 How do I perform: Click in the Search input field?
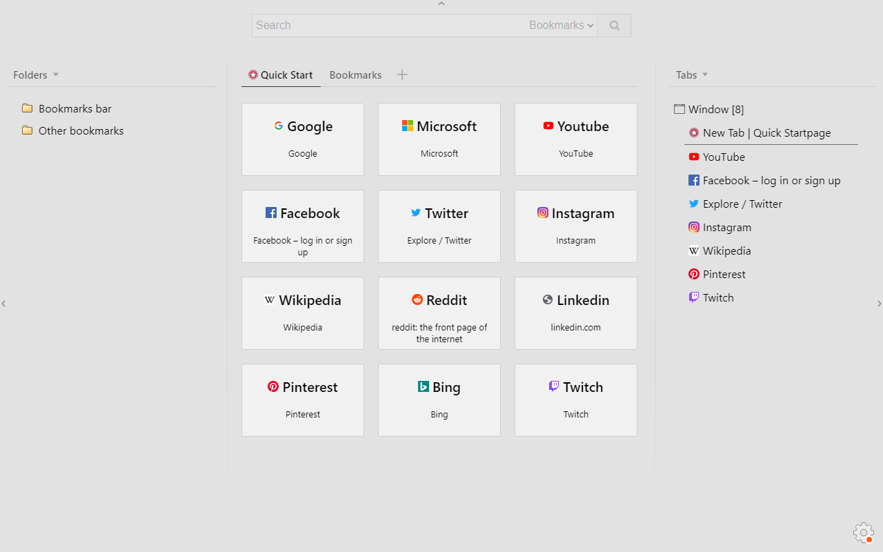389,26
